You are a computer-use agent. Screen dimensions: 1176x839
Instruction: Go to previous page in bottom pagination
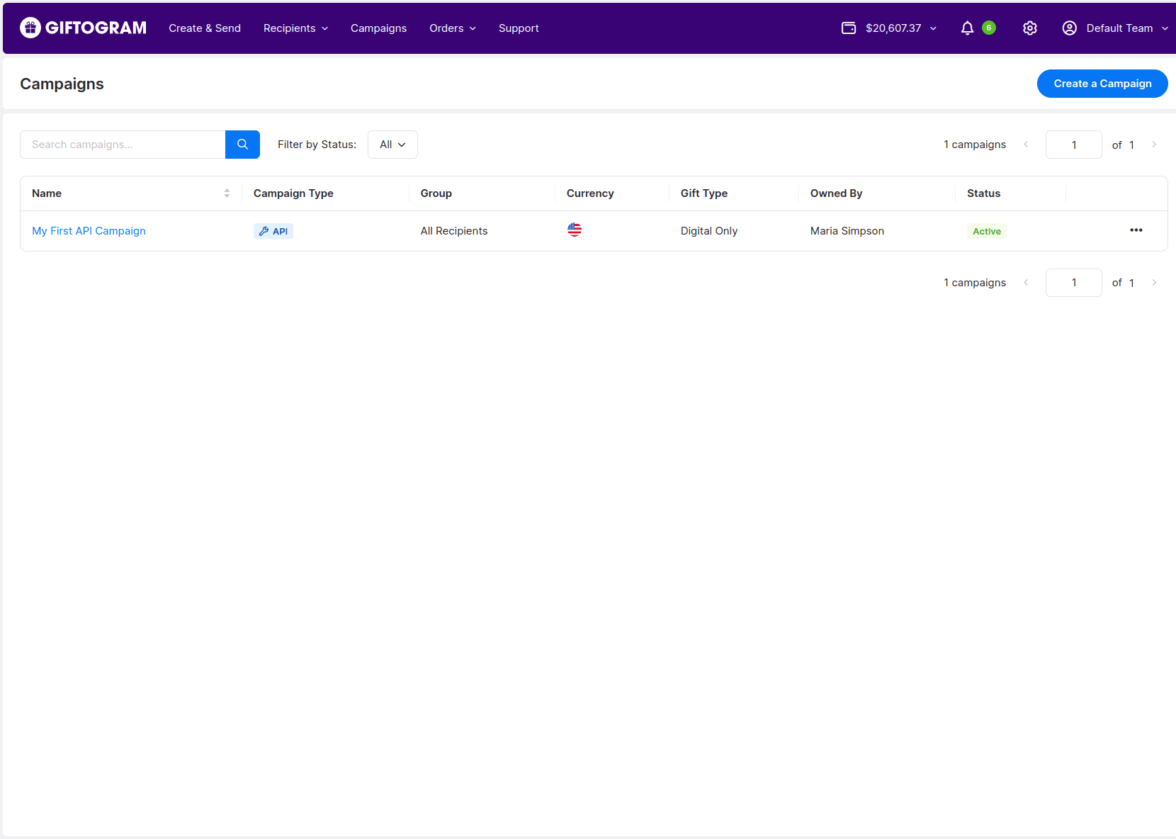tap(1026, 283)
